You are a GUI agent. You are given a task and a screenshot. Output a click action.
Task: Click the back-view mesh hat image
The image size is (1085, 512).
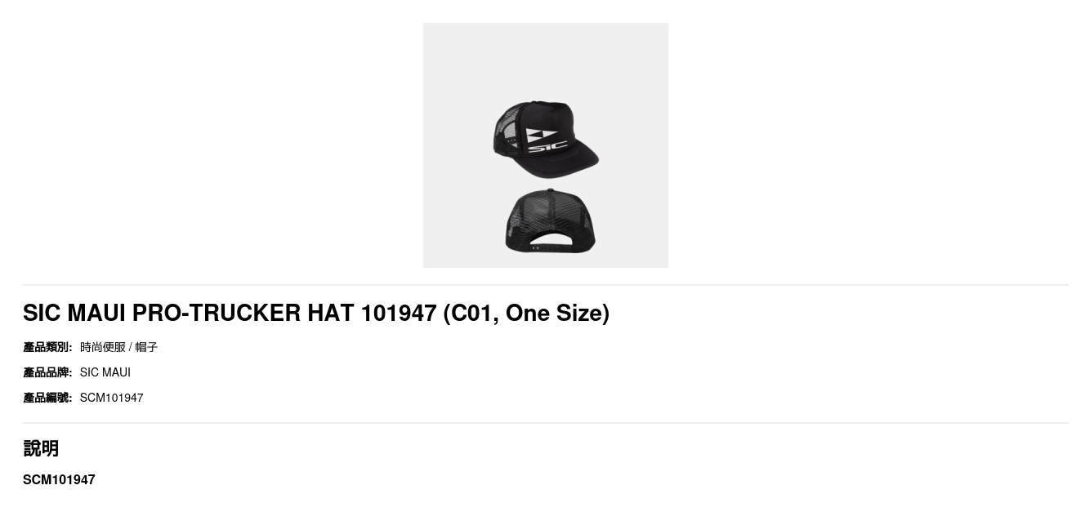pos(550,221)
